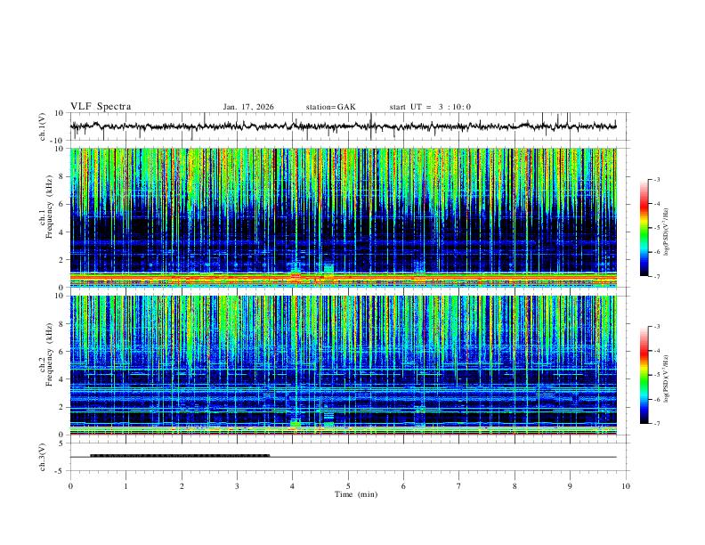Click the 9 minute tick on time axis
Screen dimensions: 705x545
570,486
